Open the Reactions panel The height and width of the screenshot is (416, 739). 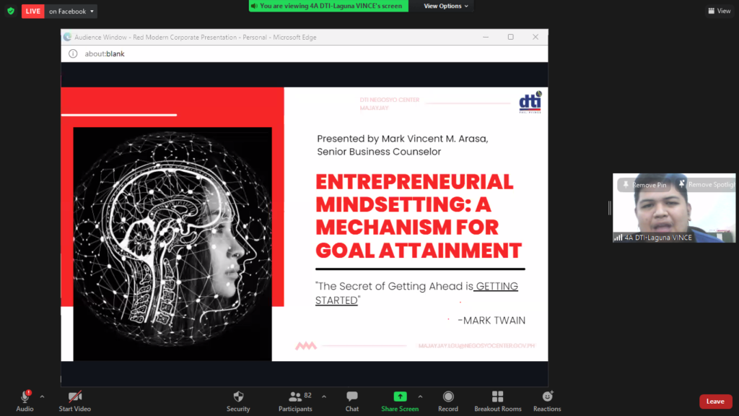(547, 397)
